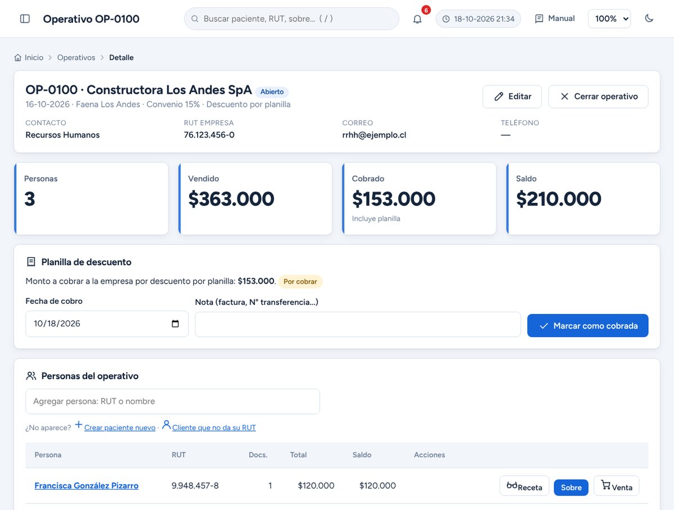The width and height of the screenshot is (674, 510).
Task: Click the Vendido $363.000 card
Action: [256, 199]
